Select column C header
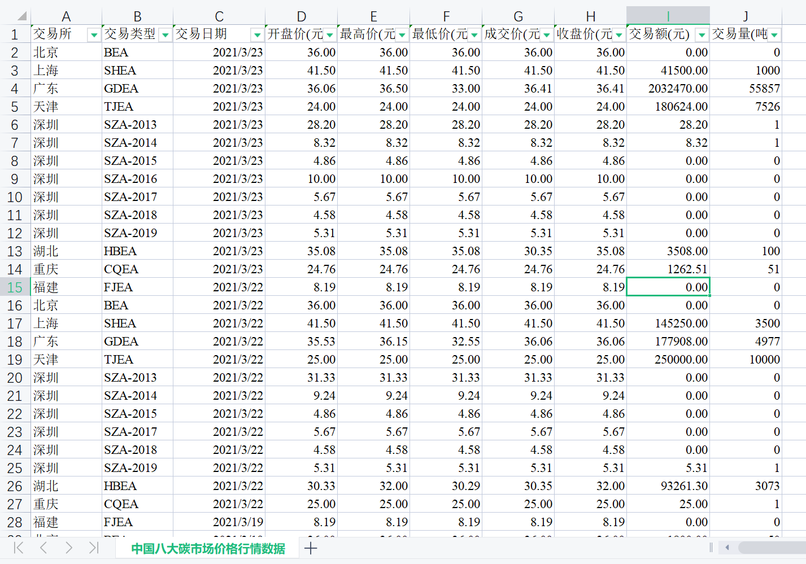The image size is (806, 564). (x=219, y=16)
